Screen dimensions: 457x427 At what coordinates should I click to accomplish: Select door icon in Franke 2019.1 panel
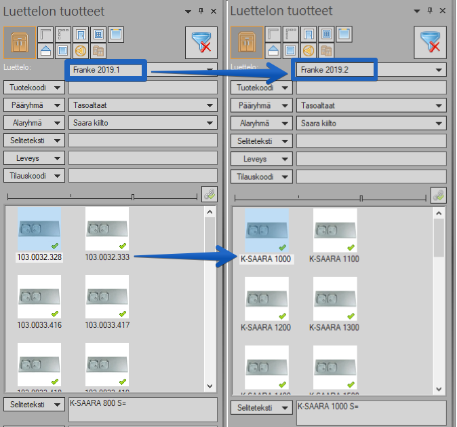(x=81, y=35)
